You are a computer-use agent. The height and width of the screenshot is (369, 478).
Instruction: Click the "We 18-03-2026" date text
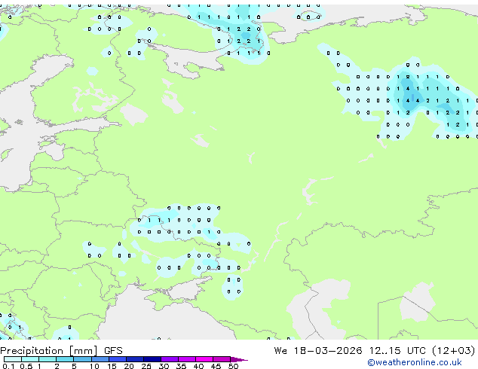tap(318, 351)
